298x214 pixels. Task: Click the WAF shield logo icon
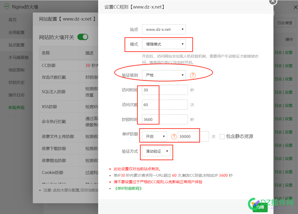tap(7, 7)
